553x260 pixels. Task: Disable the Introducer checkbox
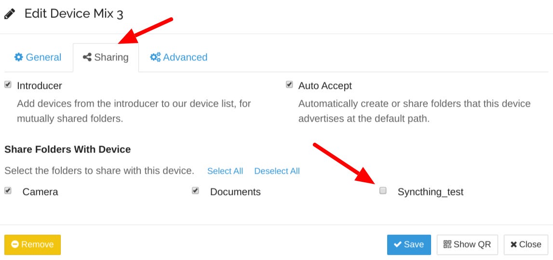[x=8, y=85]
